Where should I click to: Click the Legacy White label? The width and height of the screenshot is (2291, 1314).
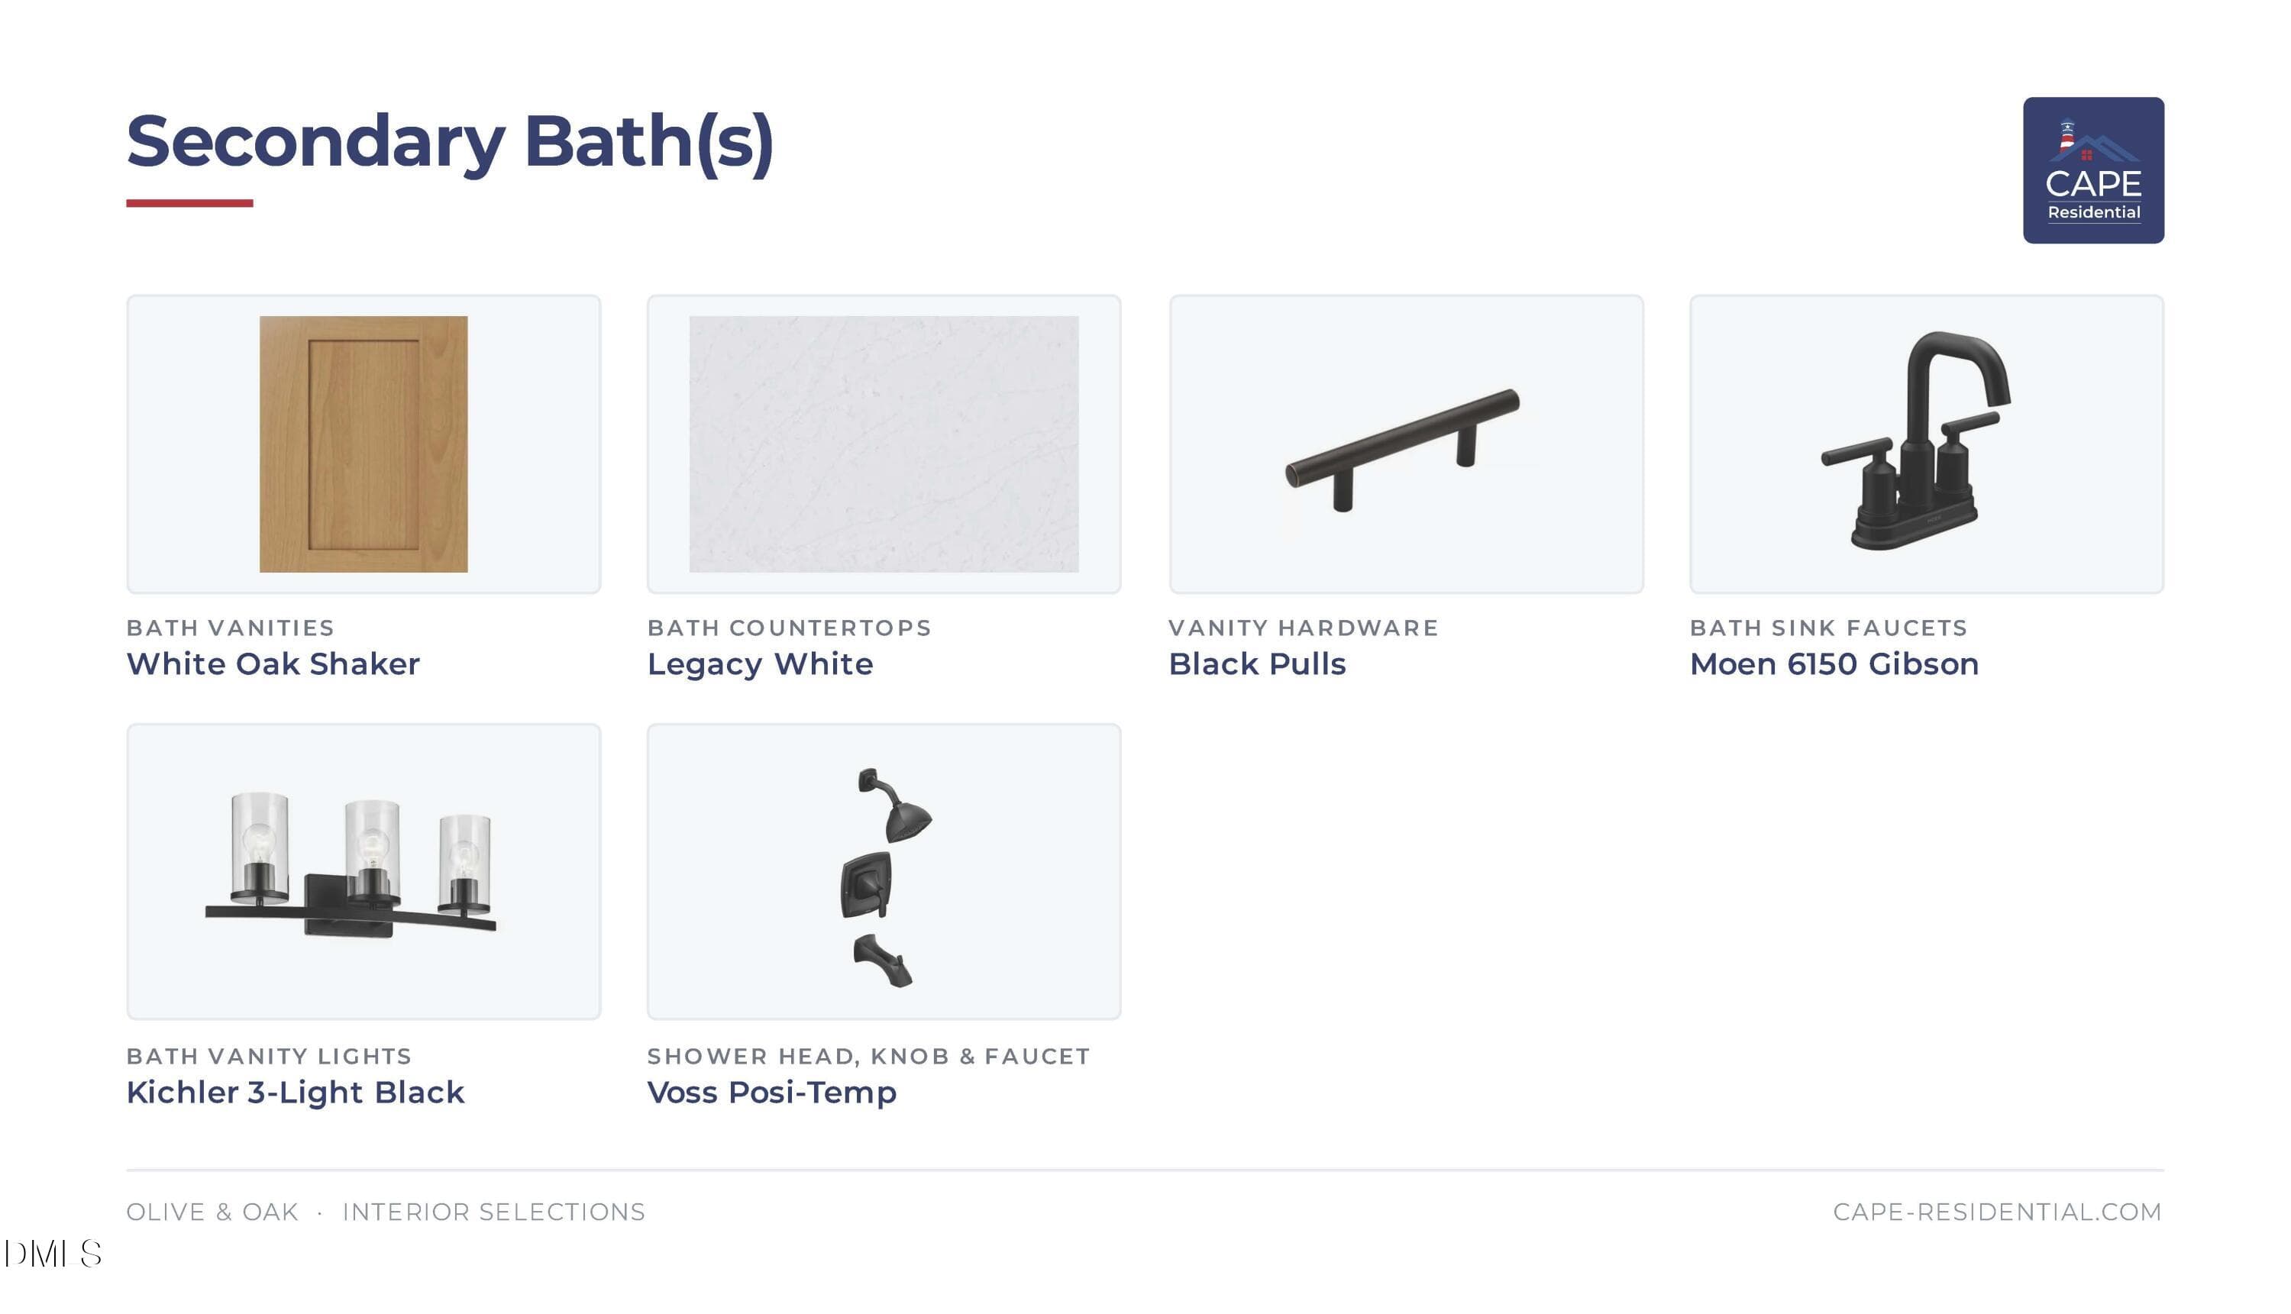click(x=760, y=665)
